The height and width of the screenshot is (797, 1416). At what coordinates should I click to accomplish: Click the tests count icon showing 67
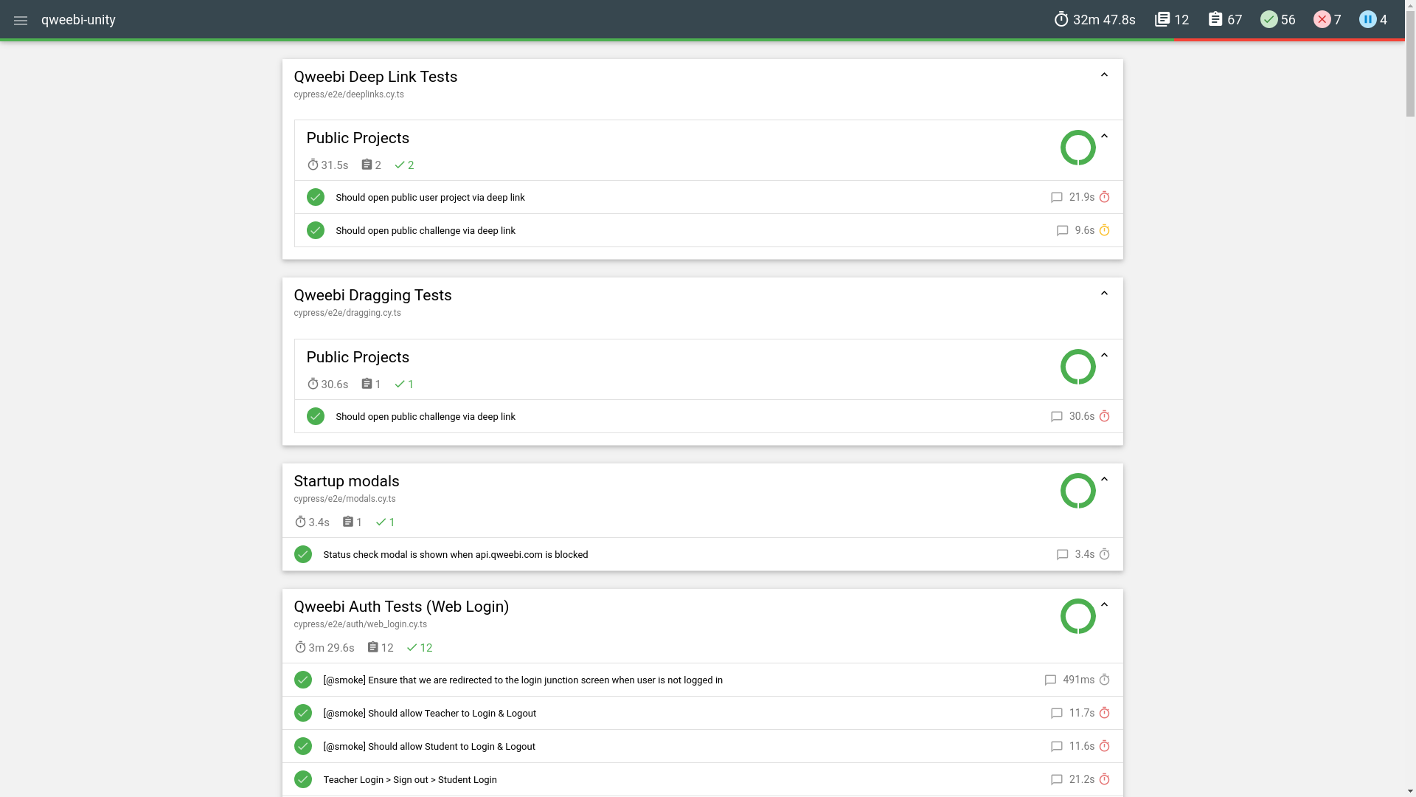[1215, 19]
